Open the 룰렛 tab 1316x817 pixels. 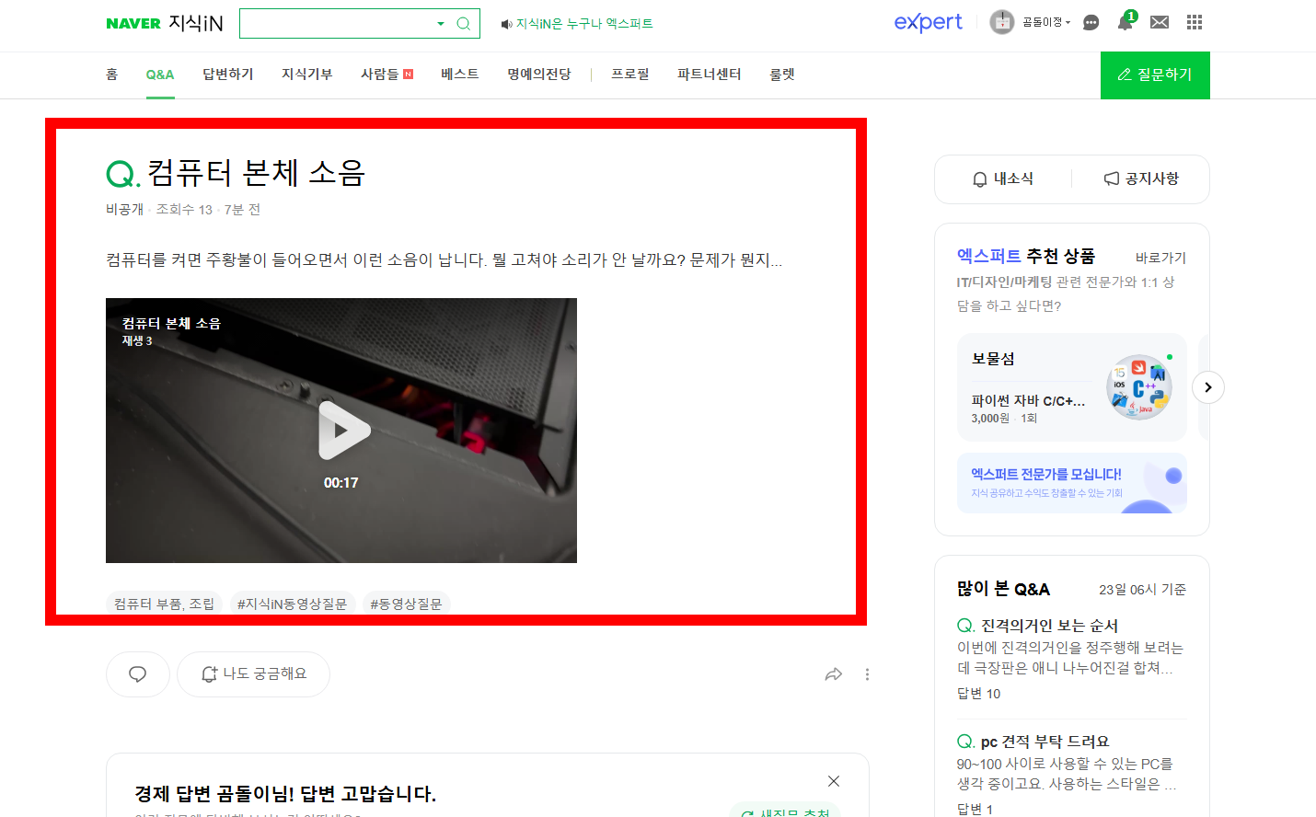pyautogui.click(x=781, y=75)
